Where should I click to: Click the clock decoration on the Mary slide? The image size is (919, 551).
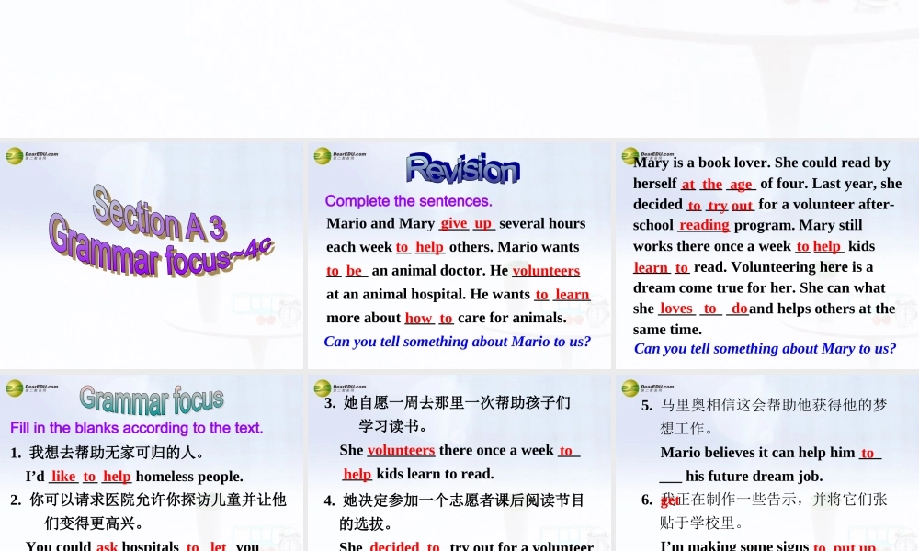(904, 315)
